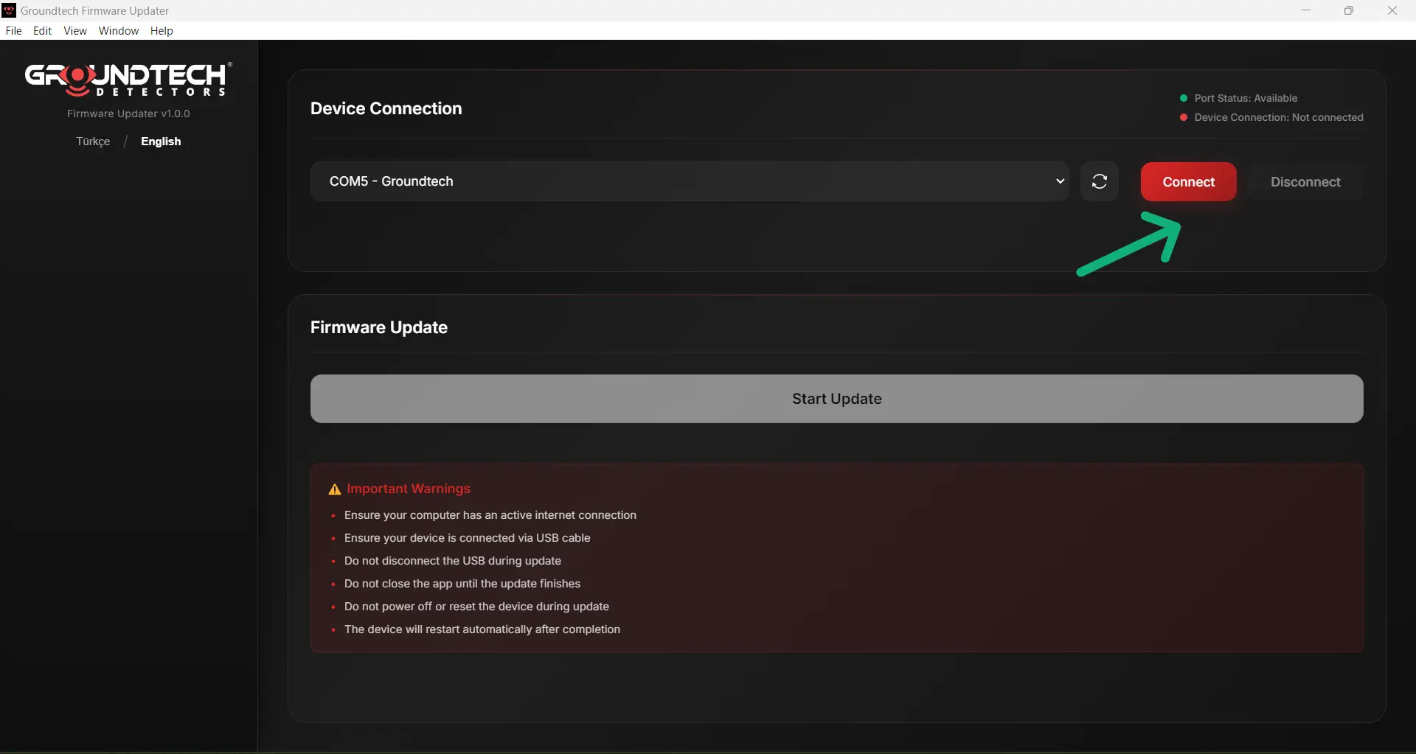
Task: Click the refresh ports icon
Action: pyautogui.click(x=1099, y=181)
